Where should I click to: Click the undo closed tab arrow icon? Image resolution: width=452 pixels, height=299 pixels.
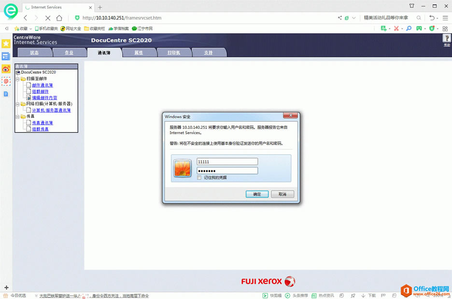point(432,18)
